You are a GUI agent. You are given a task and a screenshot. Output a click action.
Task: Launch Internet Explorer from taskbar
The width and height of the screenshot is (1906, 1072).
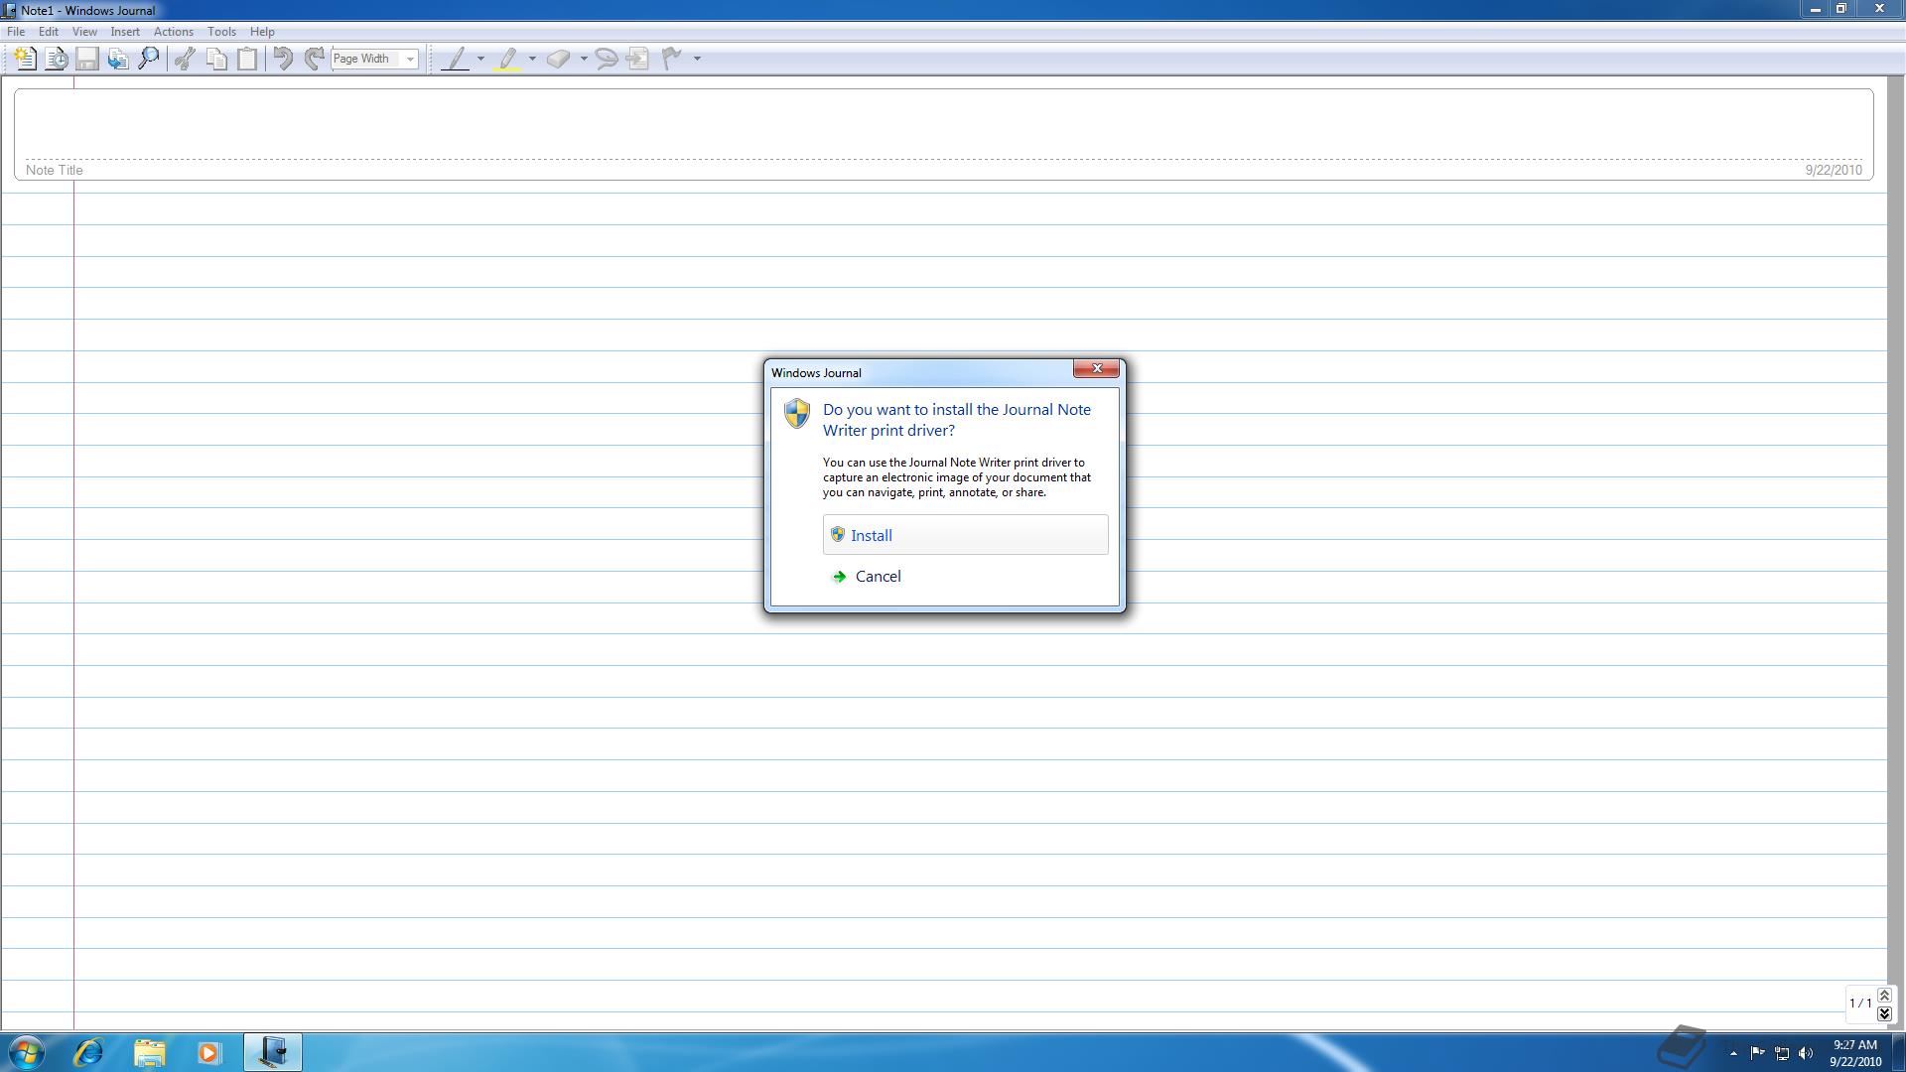tap(88, 1052)
